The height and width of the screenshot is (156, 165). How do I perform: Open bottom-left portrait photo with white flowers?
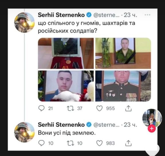pyautogui.click(x=66, y=86)
